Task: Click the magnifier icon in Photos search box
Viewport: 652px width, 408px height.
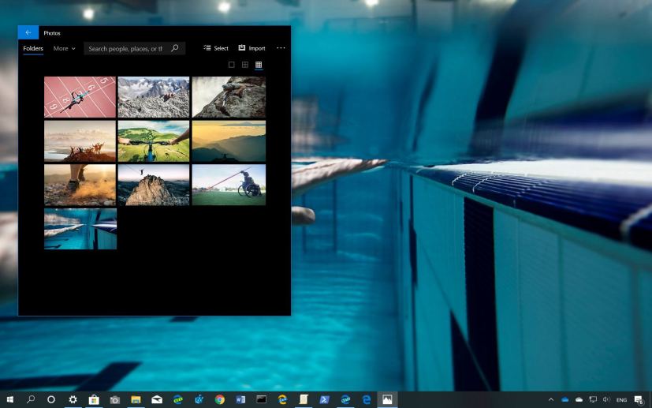Action: point(175,48)
